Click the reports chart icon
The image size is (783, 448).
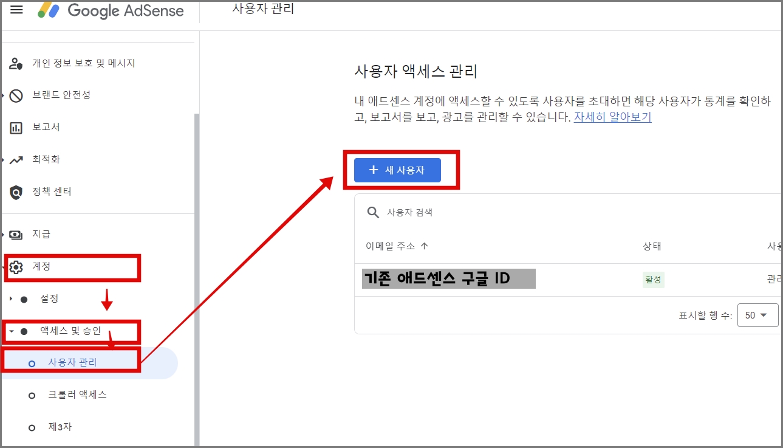pyautogui.click(x=16, y=128)
